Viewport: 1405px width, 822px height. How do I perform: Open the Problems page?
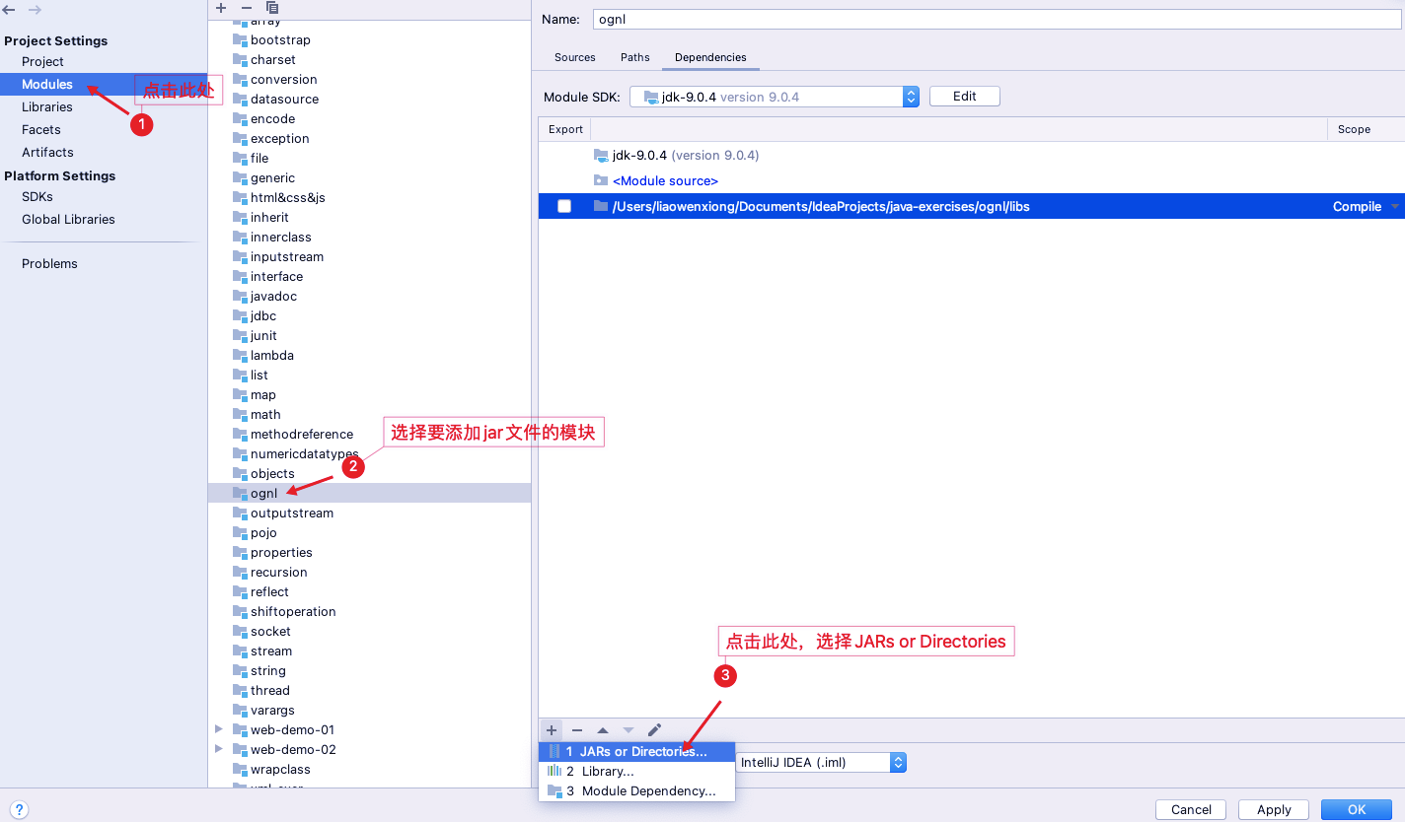49,263
